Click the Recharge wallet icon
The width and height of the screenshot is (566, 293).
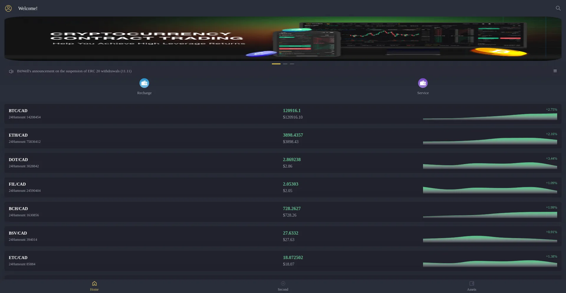click(144, 83)
